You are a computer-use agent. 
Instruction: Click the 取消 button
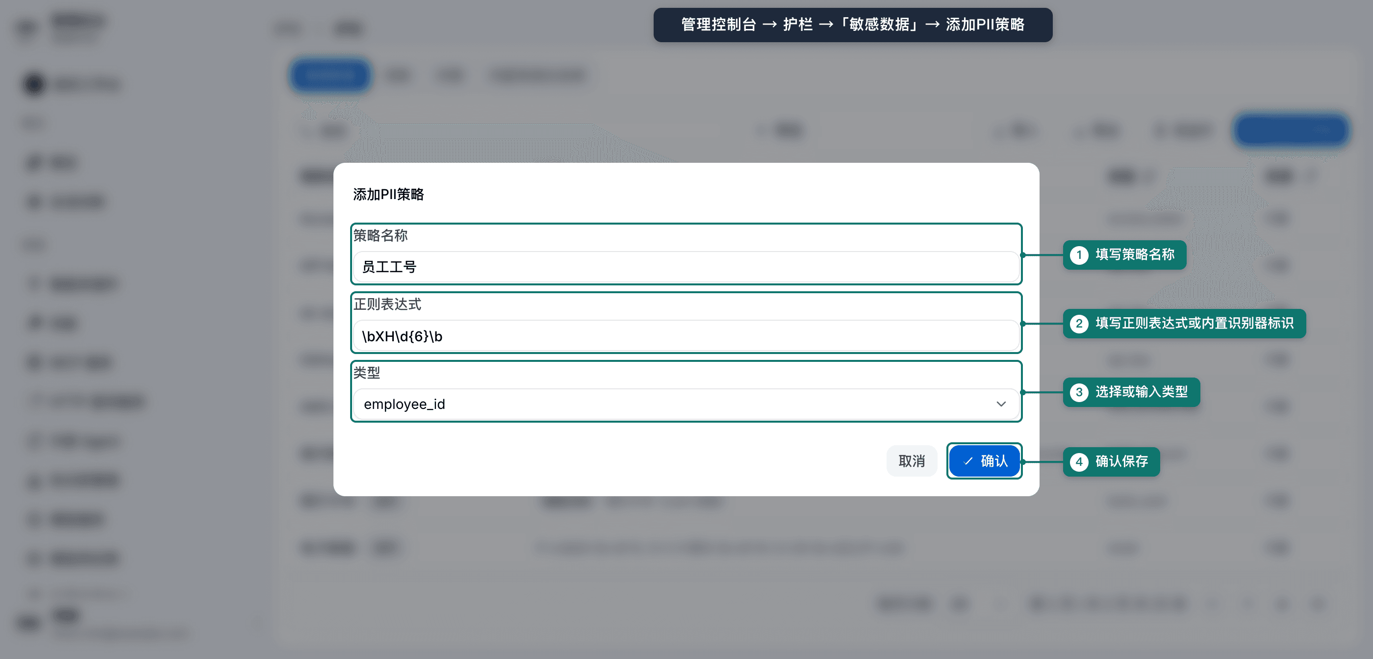[x=912, y=461]
